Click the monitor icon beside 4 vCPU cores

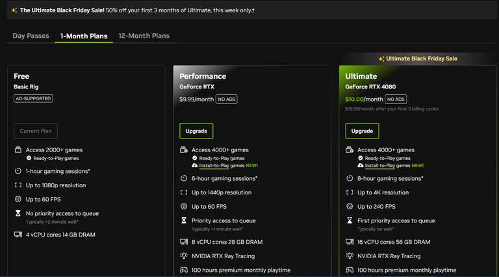click(x=18, y=234)
